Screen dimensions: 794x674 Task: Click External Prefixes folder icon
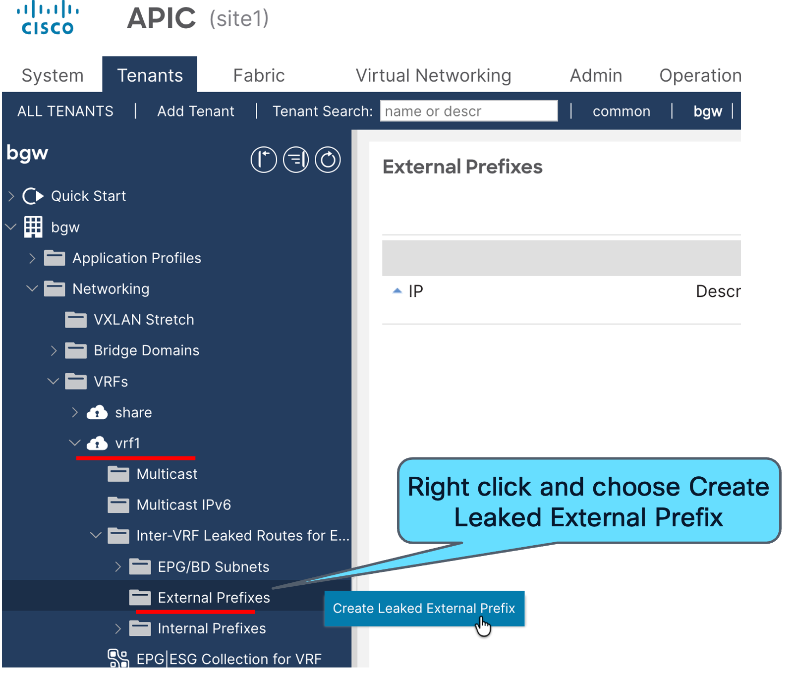pos(140,597)
